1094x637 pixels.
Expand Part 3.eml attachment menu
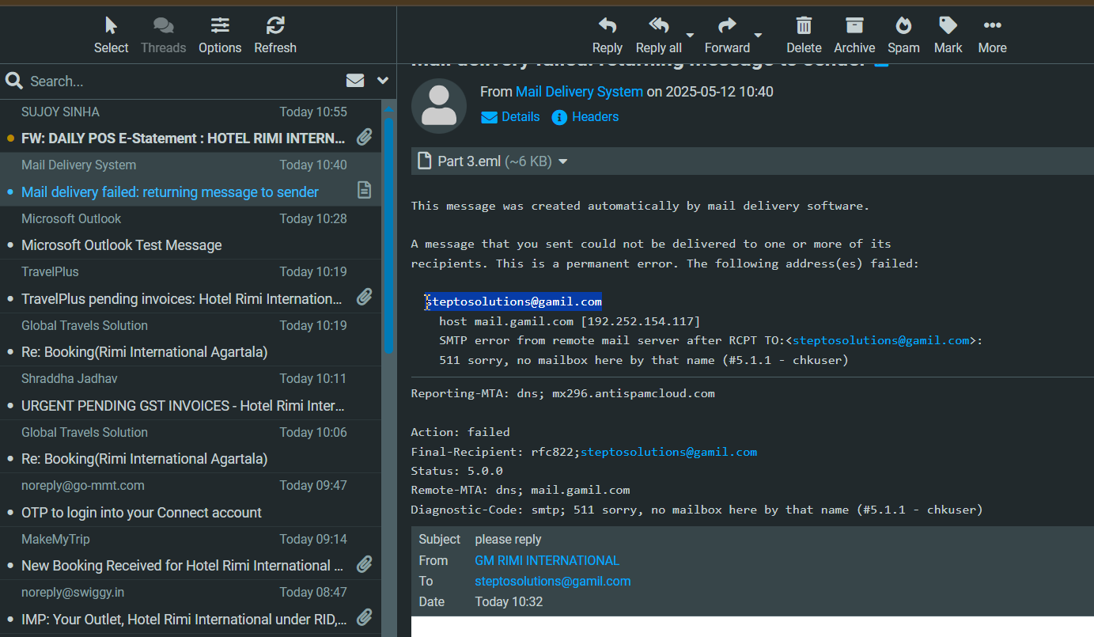[x=563, y=161]
